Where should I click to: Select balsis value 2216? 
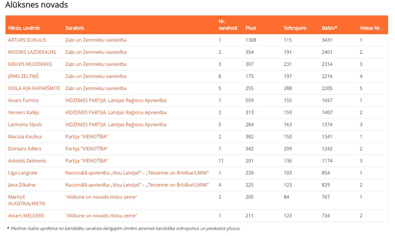click(x=327, y=76)
